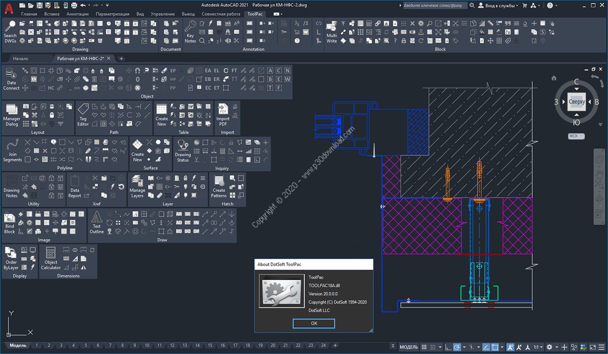Screen dimensions: 608x354
Task: Click the МОДЕЛЬ status bar button
Action: (408, 347)
